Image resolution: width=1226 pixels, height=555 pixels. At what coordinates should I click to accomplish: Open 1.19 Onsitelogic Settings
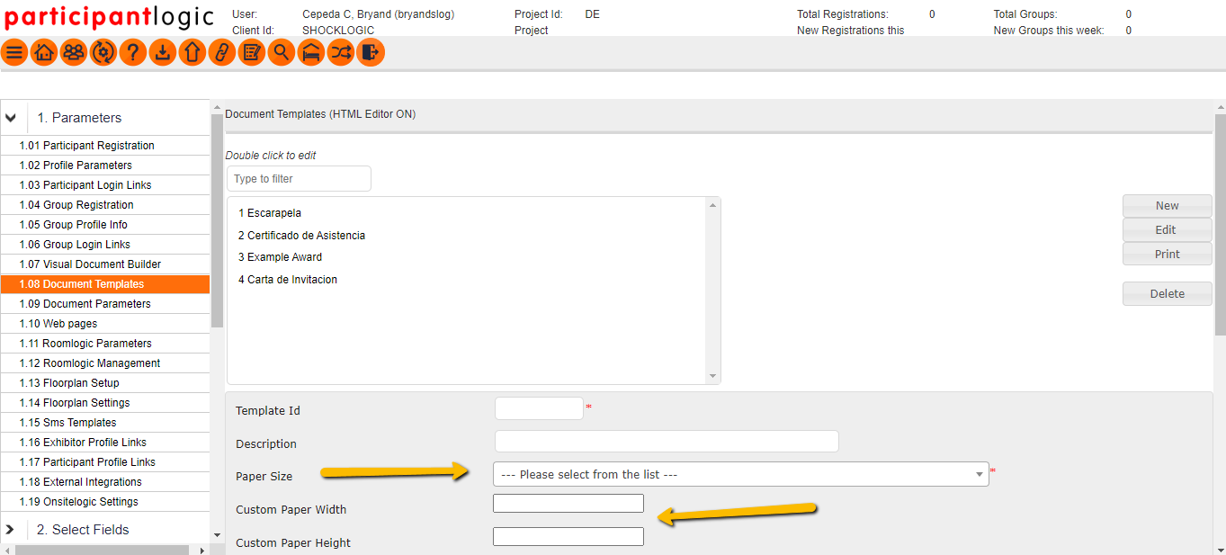pos(105,502)
